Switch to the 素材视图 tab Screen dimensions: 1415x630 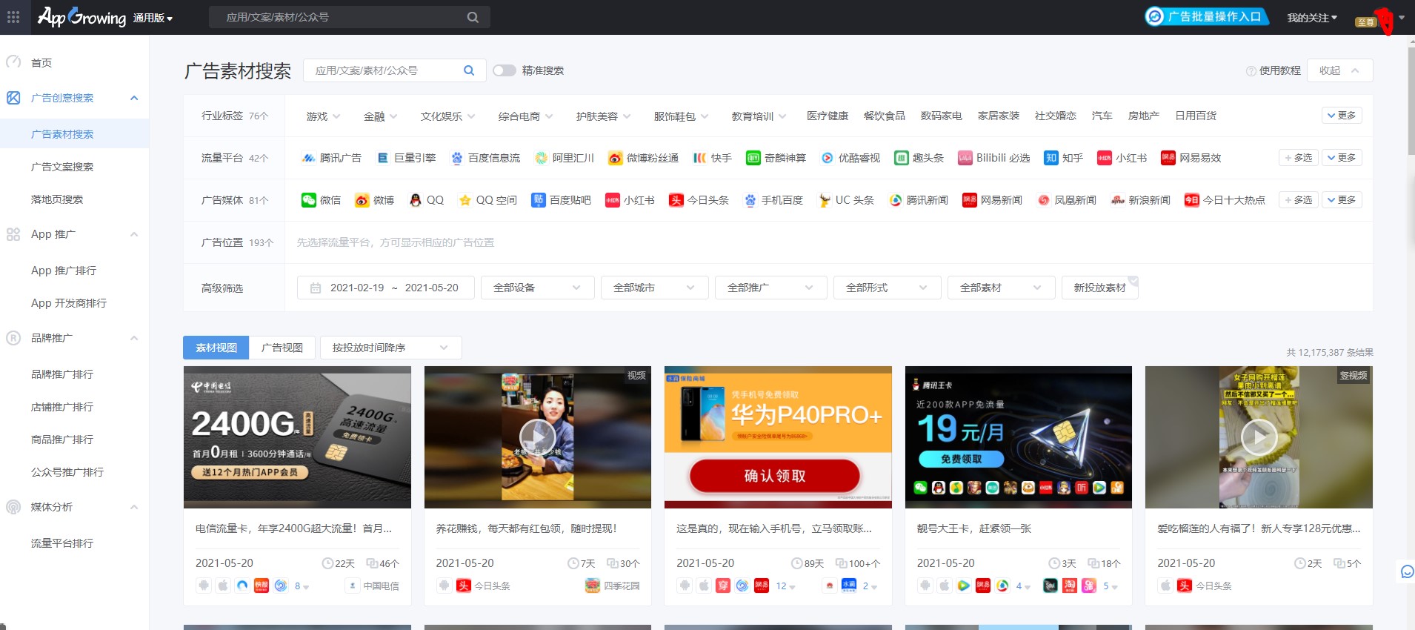tap(216, 348)
